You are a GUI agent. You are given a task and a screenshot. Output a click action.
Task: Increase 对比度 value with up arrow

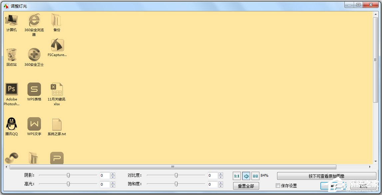click(x=221, y=174)
